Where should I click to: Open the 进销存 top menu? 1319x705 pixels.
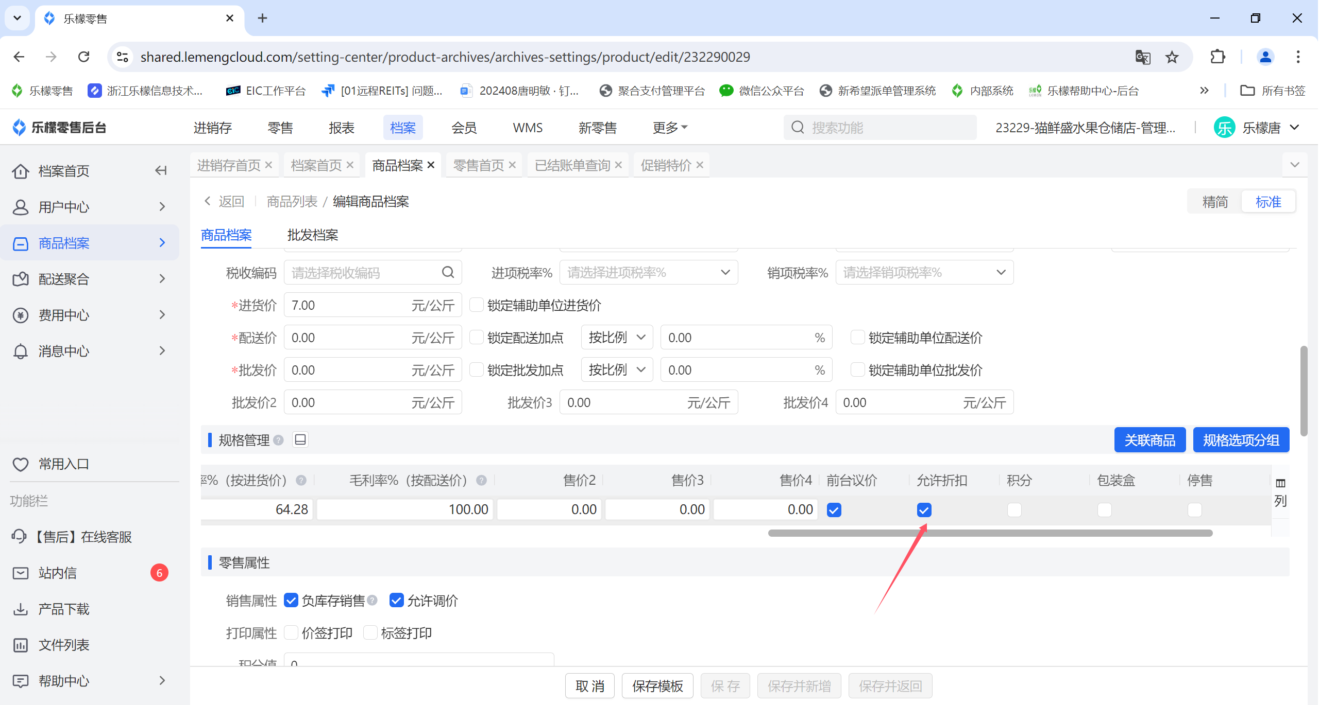(213, 127)
